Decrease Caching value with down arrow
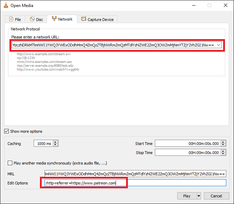This screenshot has width=234, height=204. click(x=55, y=145)
